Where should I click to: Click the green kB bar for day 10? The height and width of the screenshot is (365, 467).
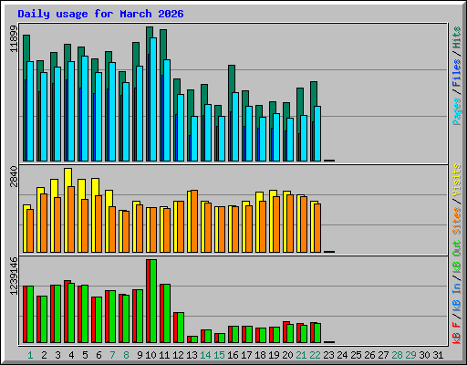pyautogui.click(x=153, y=301)
